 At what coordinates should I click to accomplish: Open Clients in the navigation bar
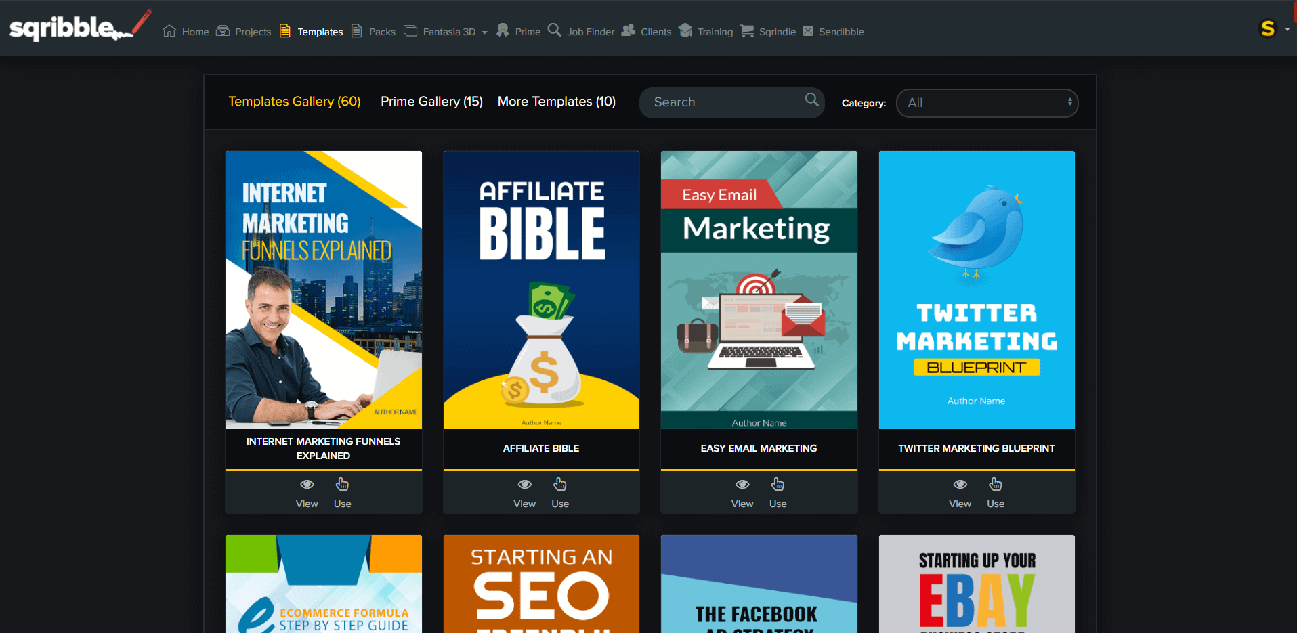(x=656, y=32)
